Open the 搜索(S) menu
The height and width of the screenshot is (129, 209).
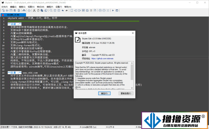(22, 7)
